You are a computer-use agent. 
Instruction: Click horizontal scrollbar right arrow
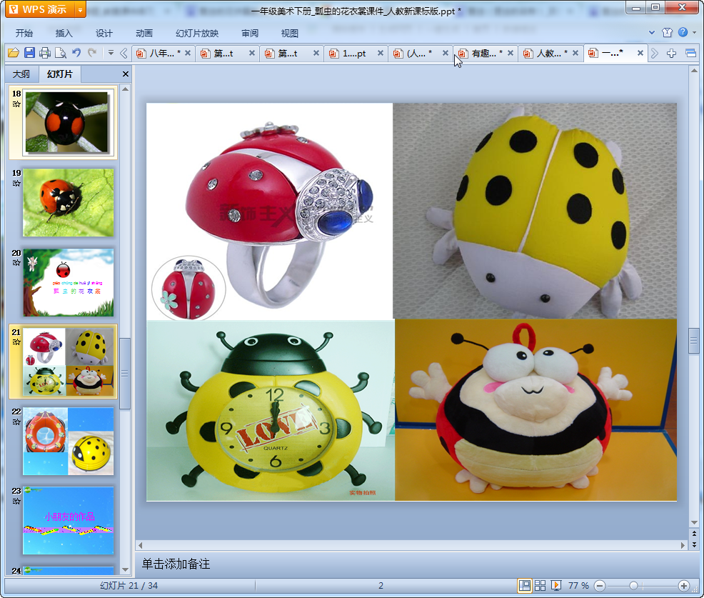click(x=683, y=545)
